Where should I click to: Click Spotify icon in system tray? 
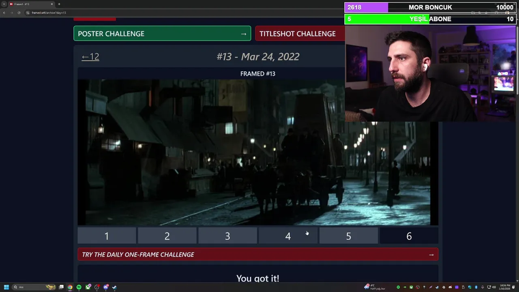[398, 287]
